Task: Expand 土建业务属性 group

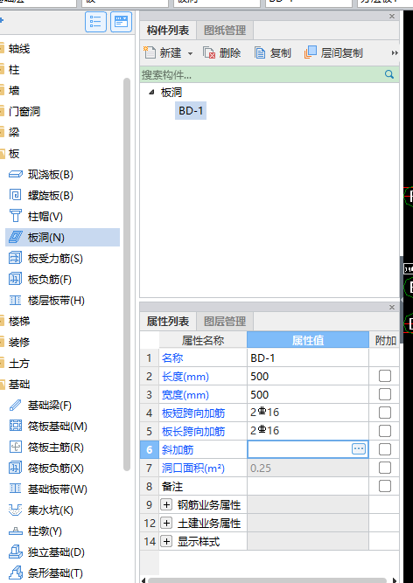Action: pyautogui.click(x=166, y=523)
